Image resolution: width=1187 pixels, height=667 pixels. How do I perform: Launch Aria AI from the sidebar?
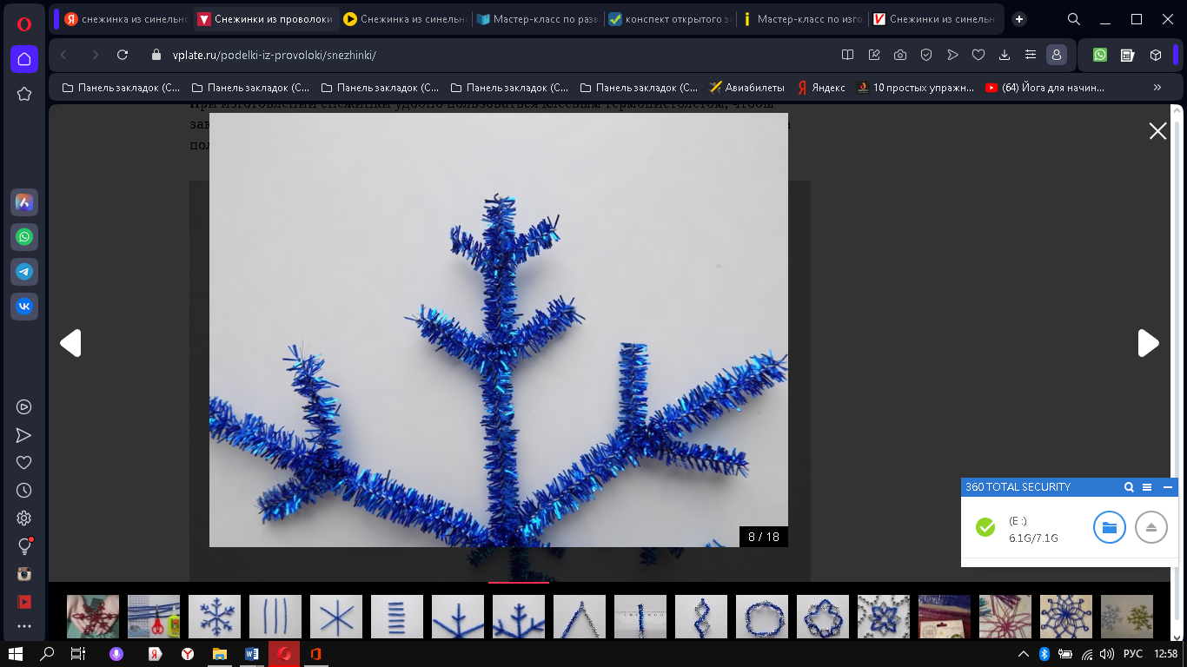point(24,202)
